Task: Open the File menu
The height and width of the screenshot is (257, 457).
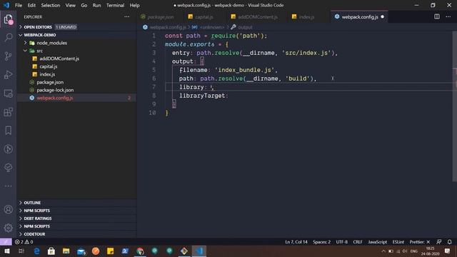Action: tap(19, 5)
